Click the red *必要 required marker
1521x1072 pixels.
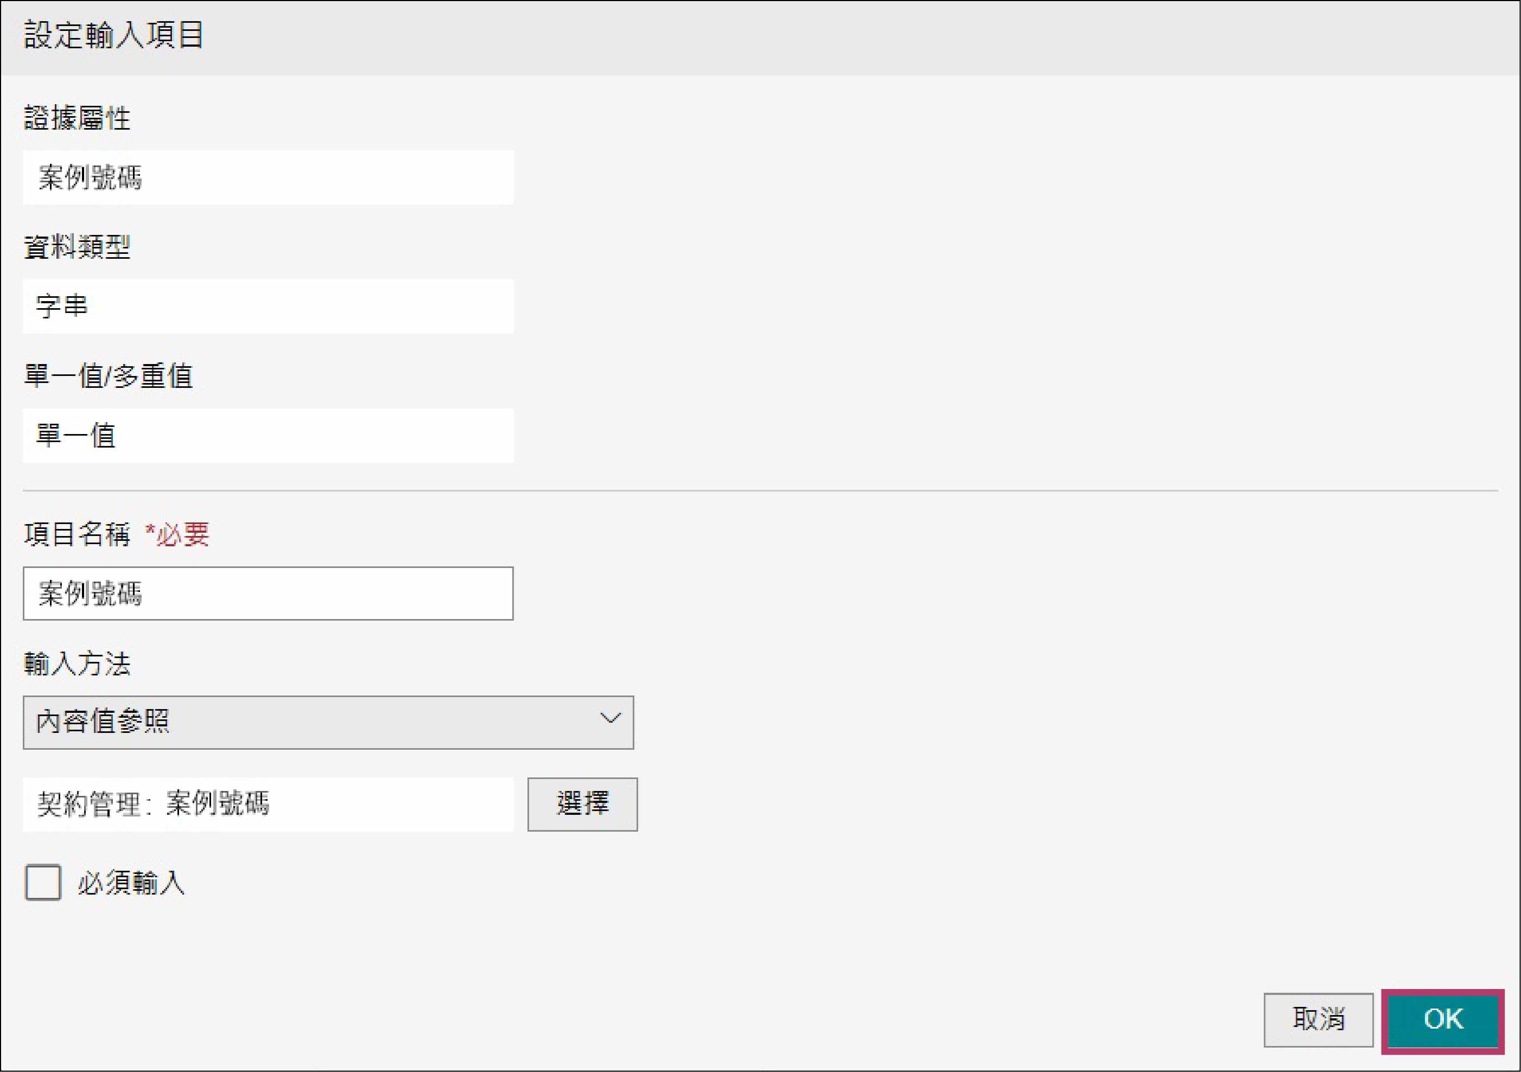(x=177, y=534)
